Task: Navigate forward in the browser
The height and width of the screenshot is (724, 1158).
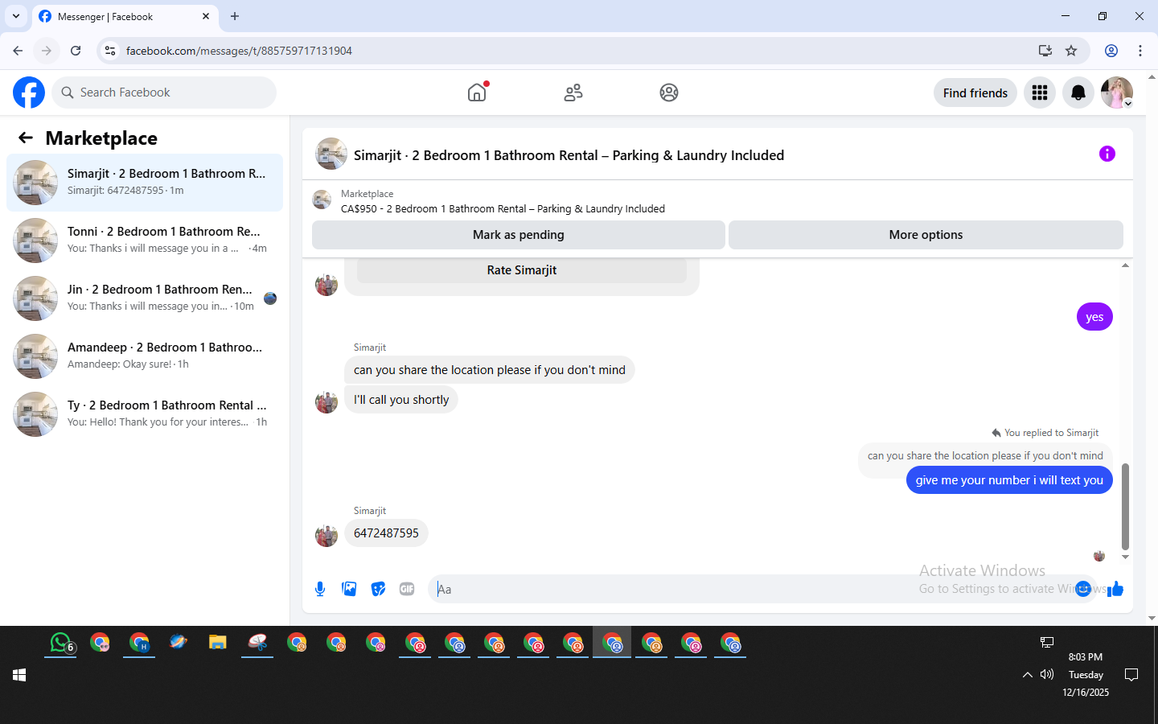Action: tap(47, 51)
